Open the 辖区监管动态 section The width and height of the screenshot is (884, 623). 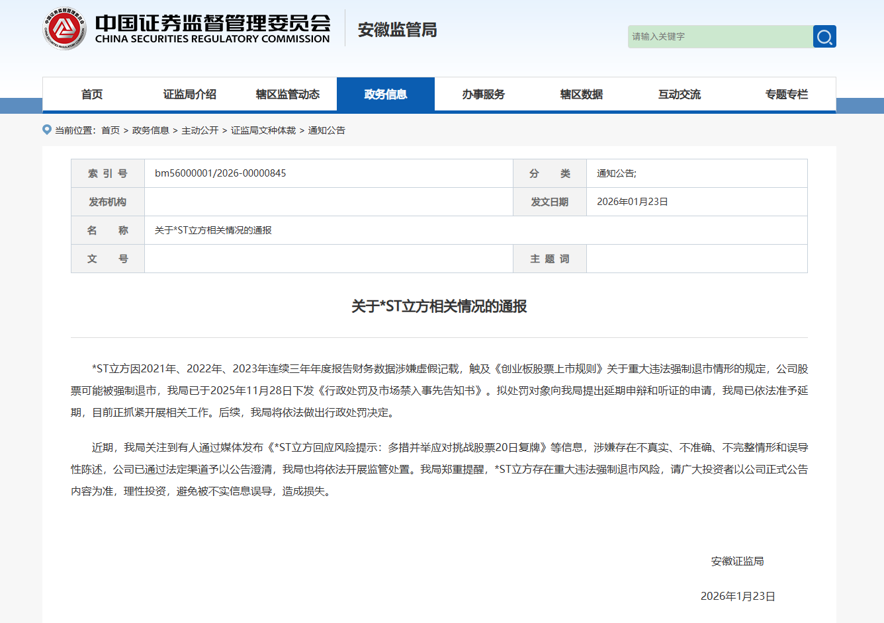tap(287, 94)
